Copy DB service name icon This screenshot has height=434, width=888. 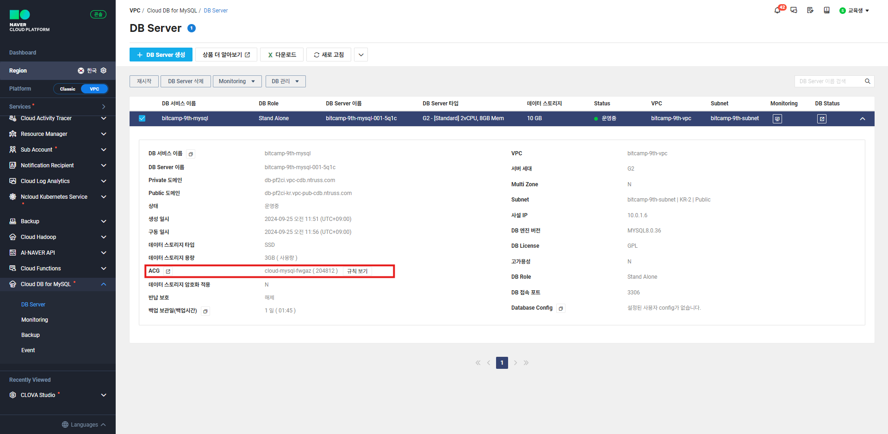click(x=191, y=154)
